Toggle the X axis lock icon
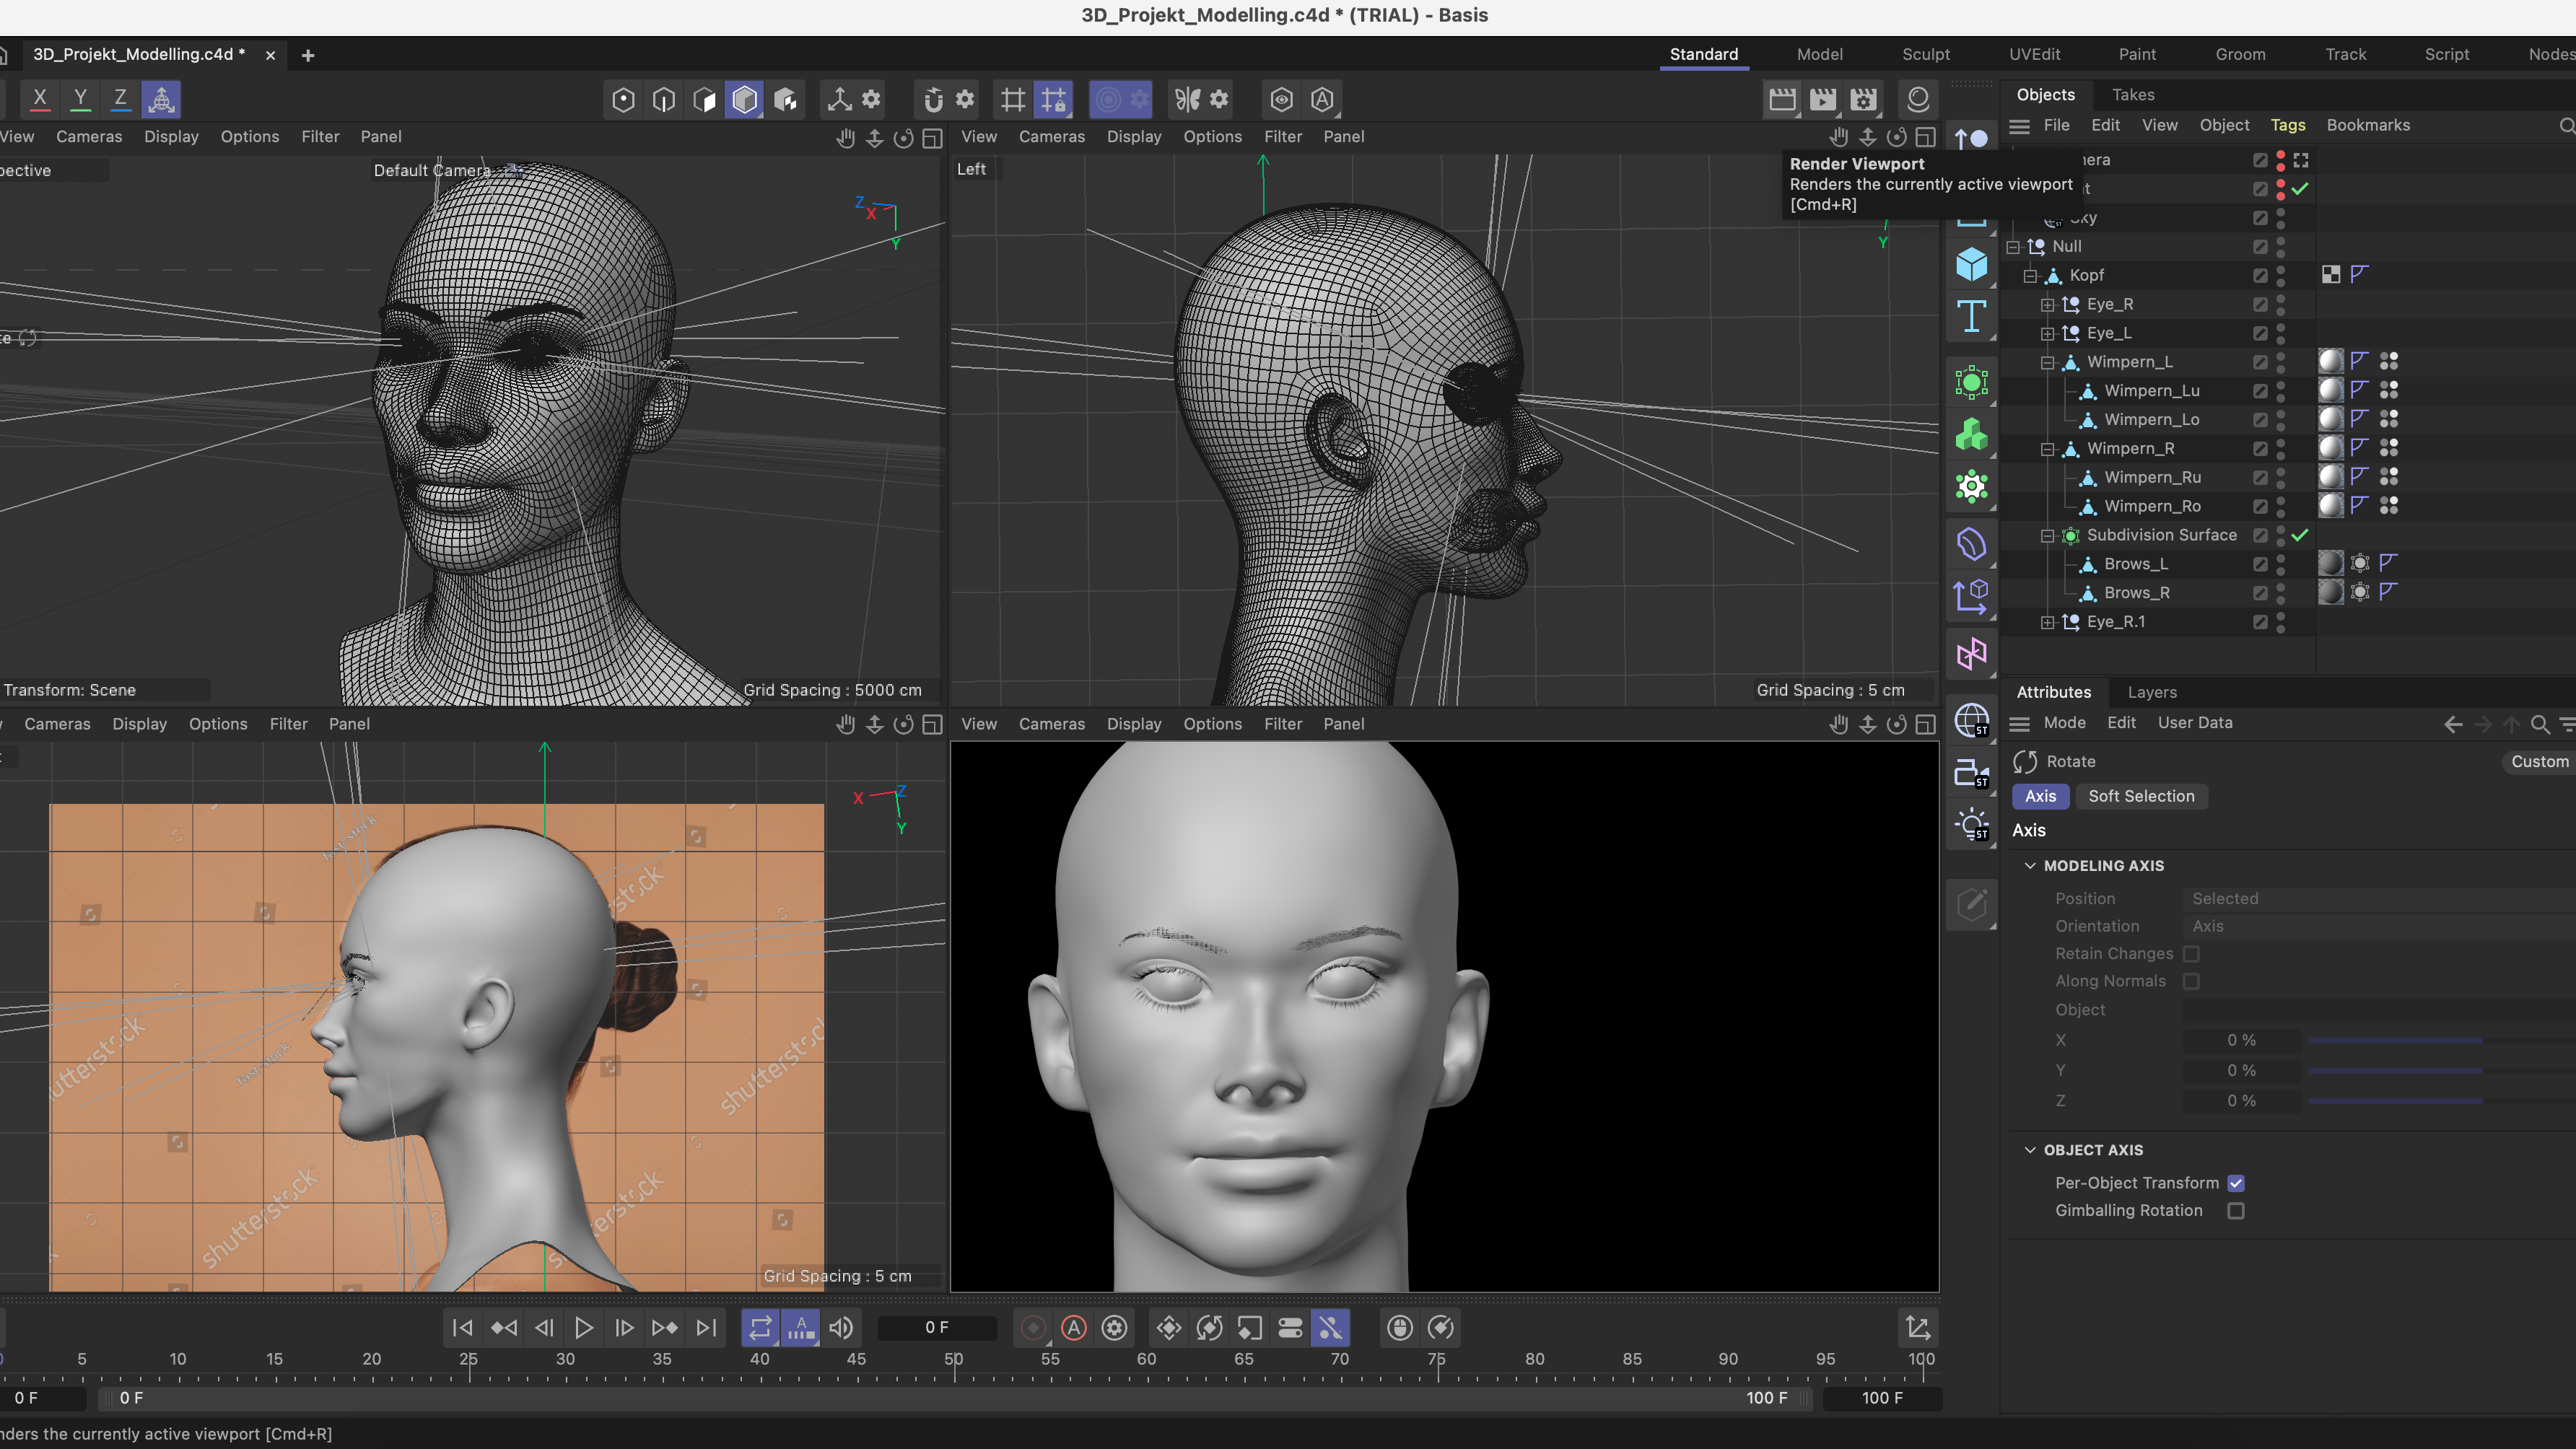The width and height of the screenshot is (2576, 1449). (x=40, y=99)
